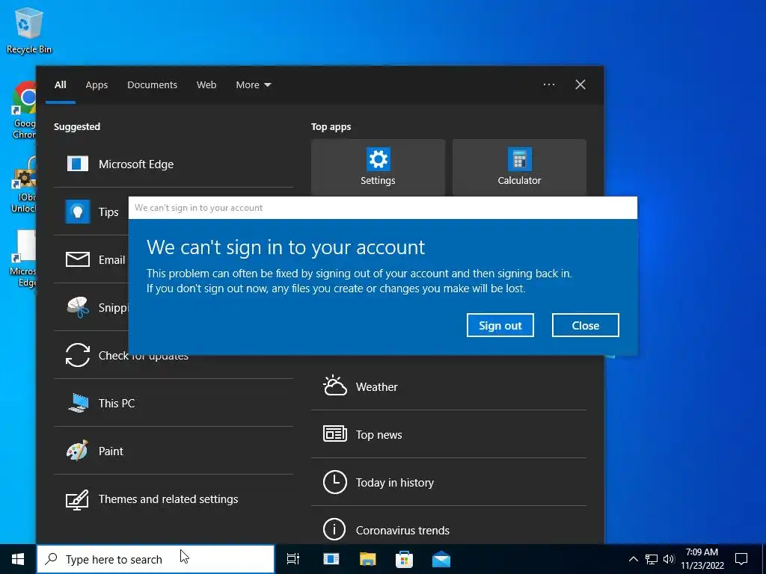
Task: Open Microsoft Edge desktop shortcut
Action: pos(23,259)
